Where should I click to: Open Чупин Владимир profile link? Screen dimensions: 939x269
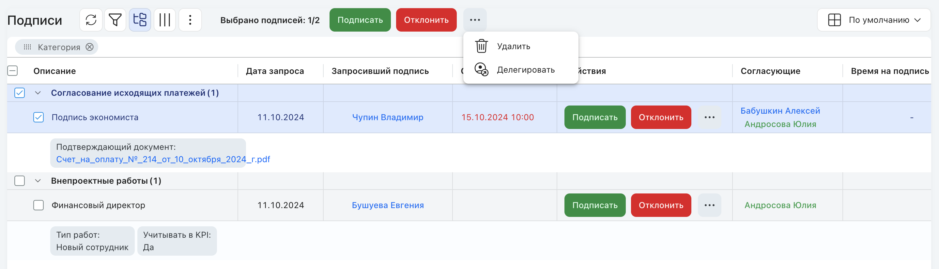(388, 117)
